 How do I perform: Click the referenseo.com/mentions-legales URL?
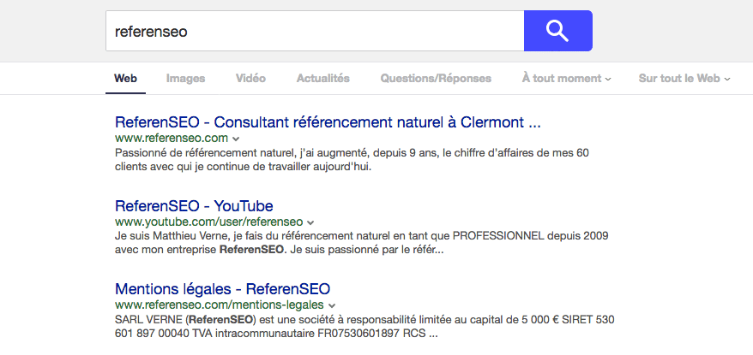point(220,305)
